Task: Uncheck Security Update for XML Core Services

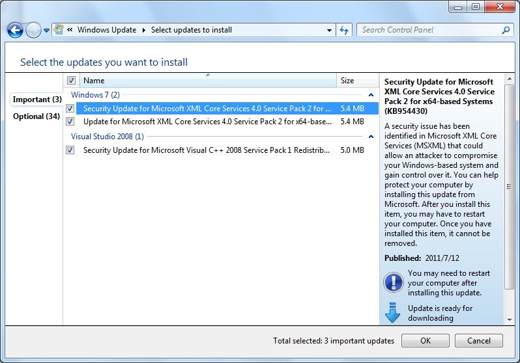Action: click(70, 108)
